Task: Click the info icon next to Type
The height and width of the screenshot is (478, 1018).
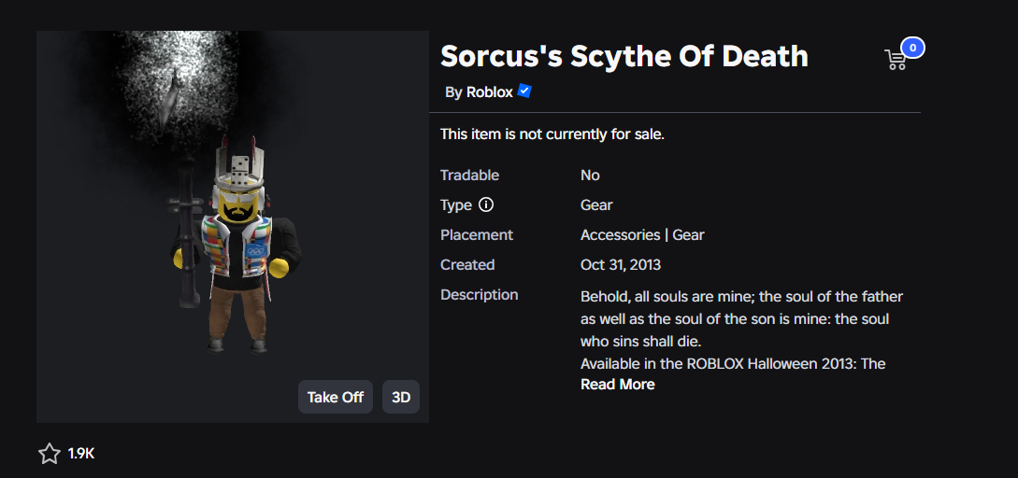Action: pos(485,205)
